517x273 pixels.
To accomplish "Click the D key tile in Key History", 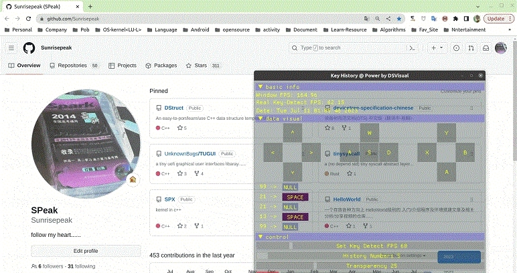I will pos(388,153).
